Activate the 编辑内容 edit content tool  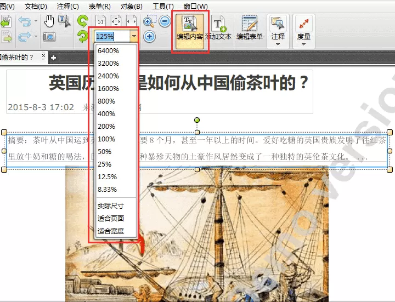coord(190,31)
